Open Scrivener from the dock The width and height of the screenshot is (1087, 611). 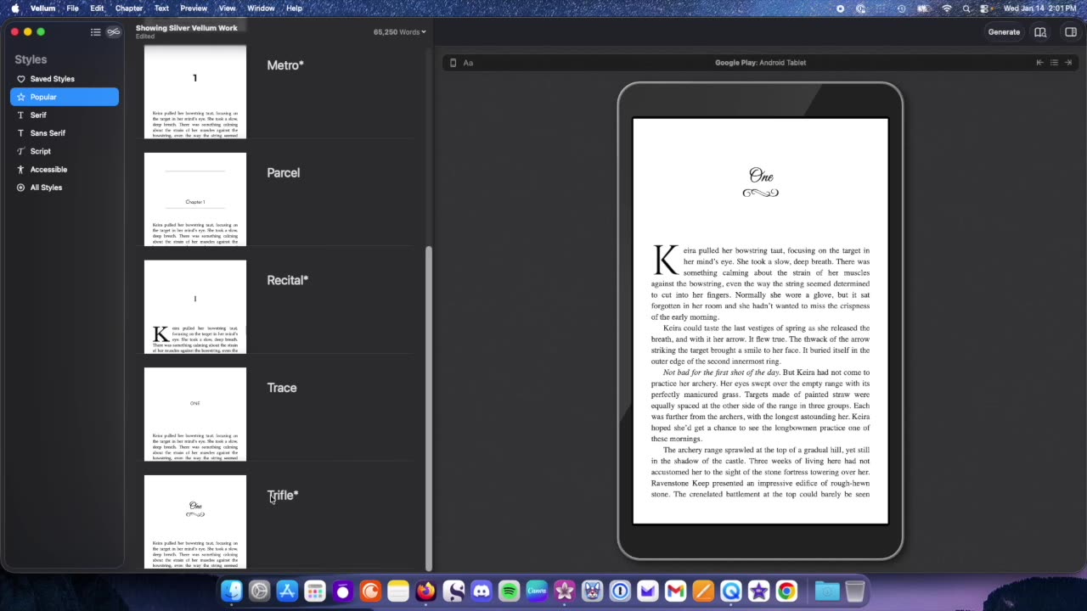tap(453, 591)
